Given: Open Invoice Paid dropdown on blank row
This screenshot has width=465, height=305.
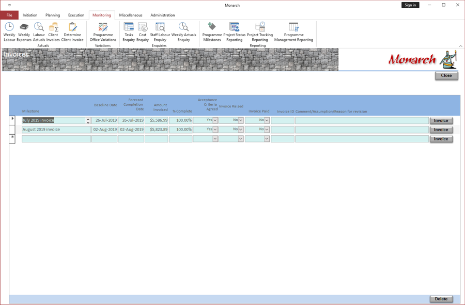Looking at the screenshot, I should click(267, 139).
